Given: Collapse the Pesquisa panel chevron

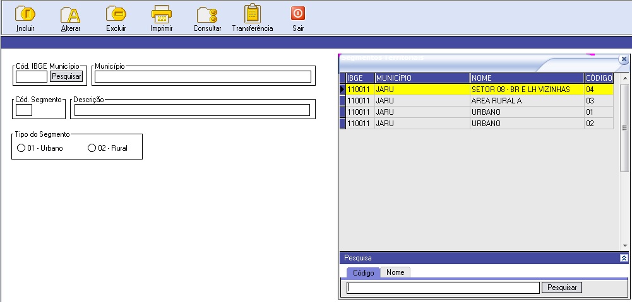Looking at the screenshot, I should (x=624, y=258).
